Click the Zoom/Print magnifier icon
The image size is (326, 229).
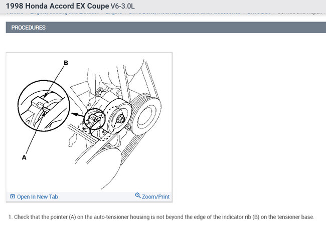[x=137, y=195]
